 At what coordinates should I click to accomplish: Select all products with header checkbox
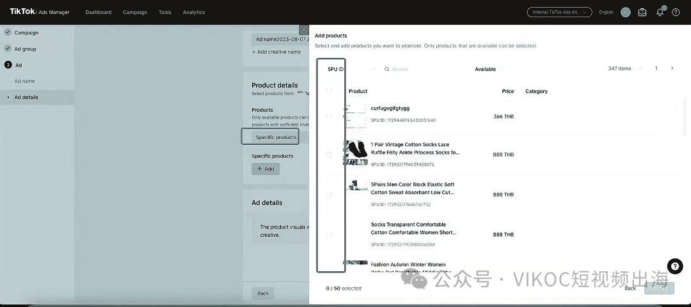pos(329,91)
